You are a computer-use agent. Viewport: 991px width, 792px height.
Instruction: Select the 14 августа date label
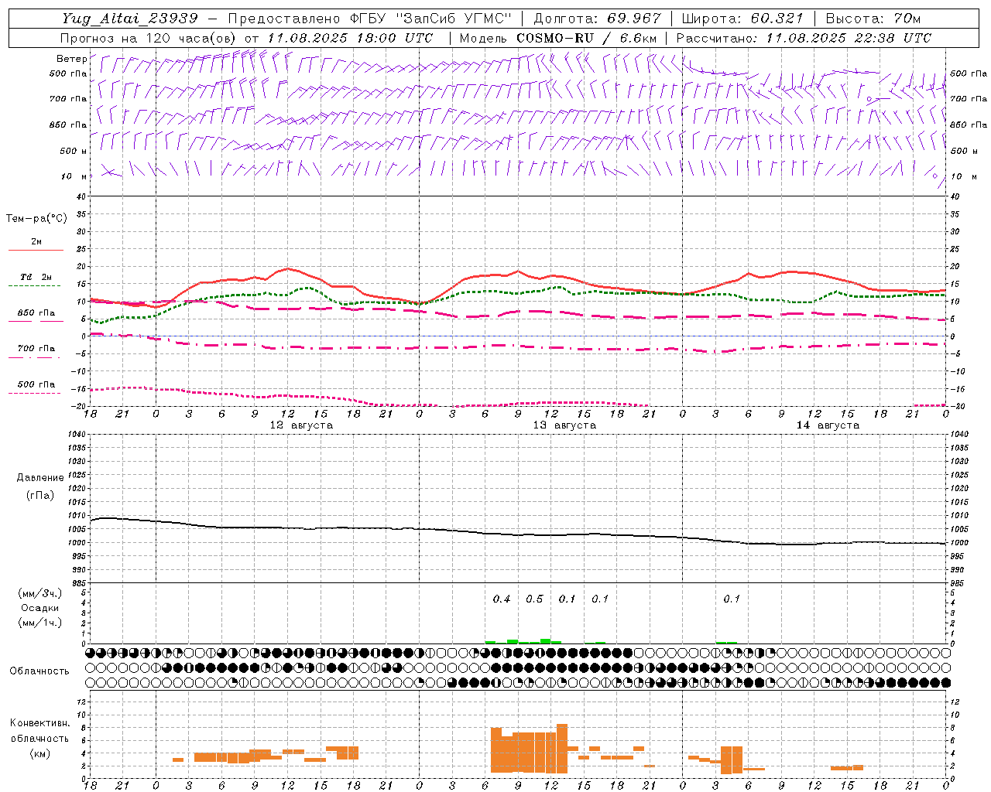click(828, 425)
